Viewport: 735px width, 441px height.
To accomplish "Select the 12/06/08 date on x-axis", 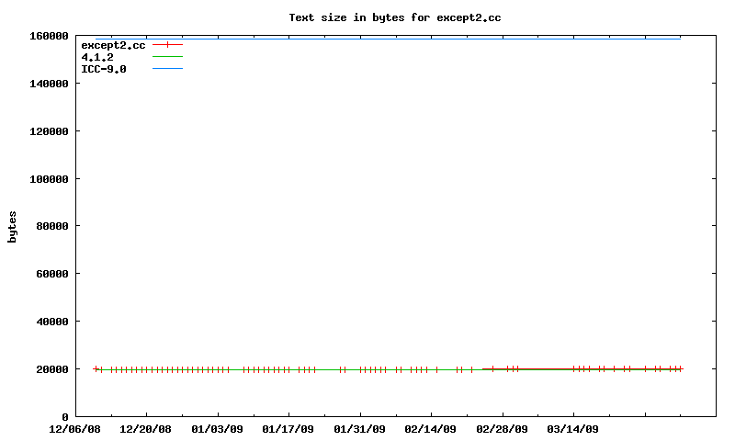I will point(74,429).
